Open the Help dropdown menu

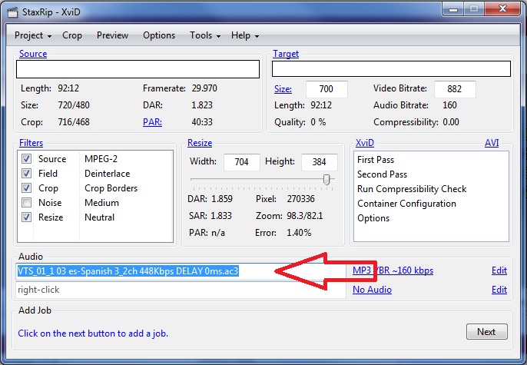(x=245, y=35)
